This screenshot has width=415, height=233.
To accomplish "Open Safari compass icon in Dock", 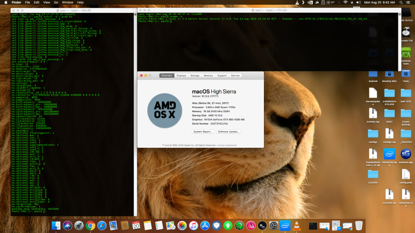I will [102, 226].
